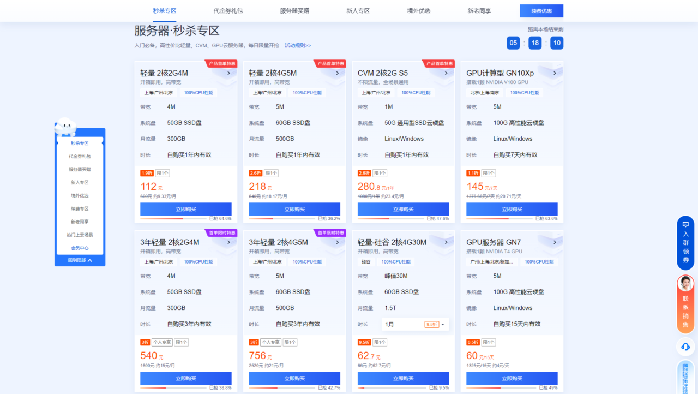Viewport: 698px width, 394px height.
Task: Click arrow icon on GPU计算型 GN10Xp card
Action: (555, 73)
